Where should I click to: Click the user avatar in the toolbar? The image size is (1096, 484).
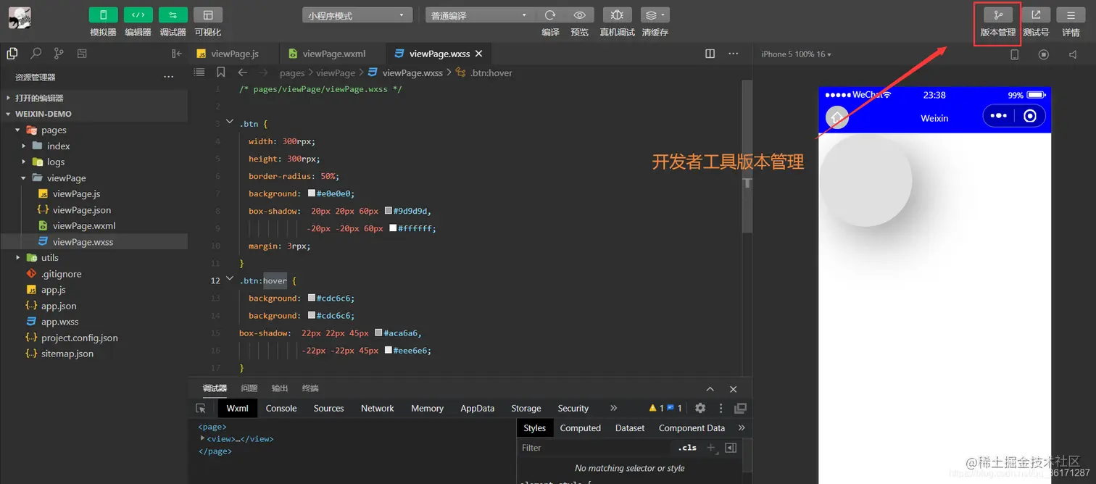coord(20,17)
